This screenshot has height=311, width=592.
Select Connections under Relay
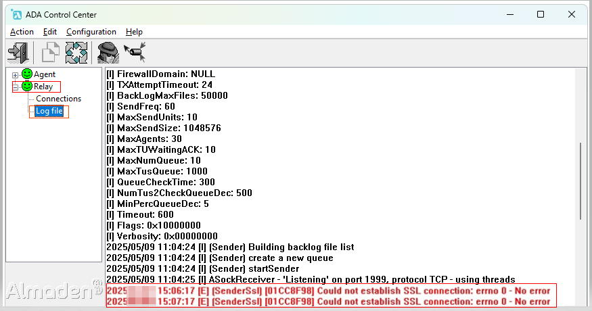[x=58, y=99]
